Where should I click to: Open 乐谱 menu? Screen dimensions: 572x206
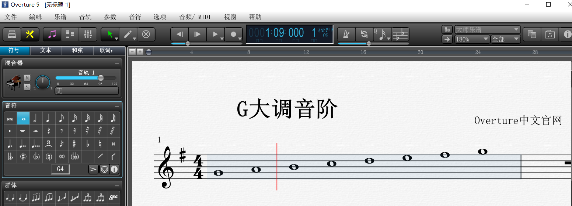pyautogui.click(x=60, y=17)
